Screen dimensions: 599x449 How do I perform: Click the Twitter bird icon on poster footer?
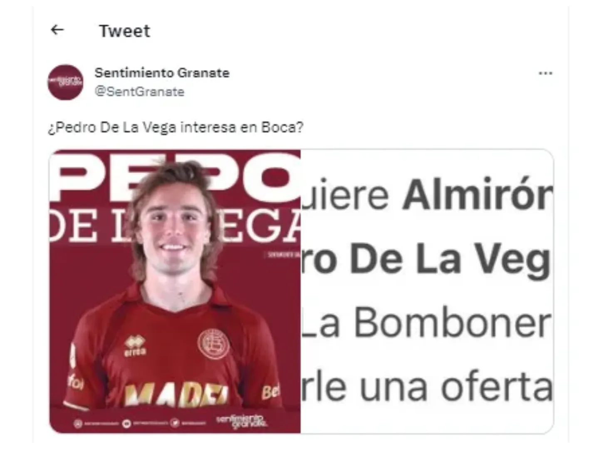(x=175, y=423)
